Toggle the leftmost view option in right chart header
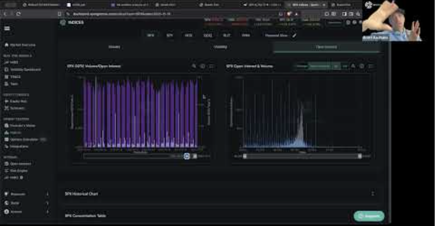This screenshot has width=436, height=226. pyautogui.click(x=300, y=66)
